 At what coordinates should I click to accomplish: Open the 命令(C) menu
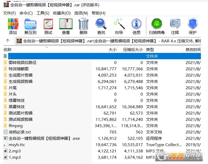click(26, 13)
